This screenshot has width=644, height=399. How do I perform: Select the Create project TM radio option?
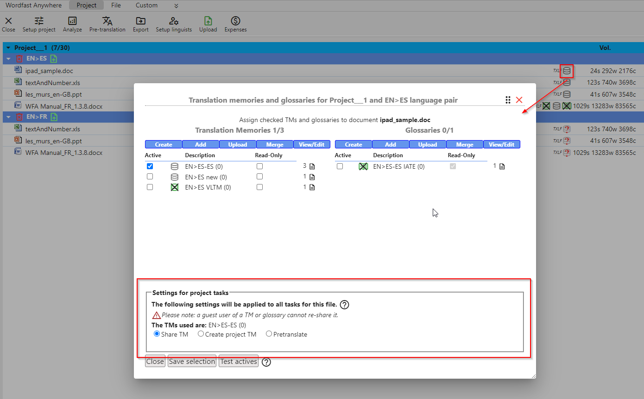coord(201,334)
